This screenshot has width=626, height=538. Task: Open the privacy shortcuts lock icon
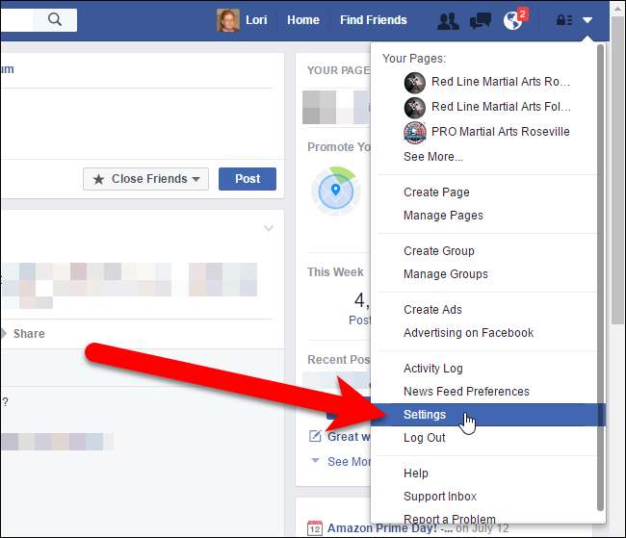(x=564, y=20)
